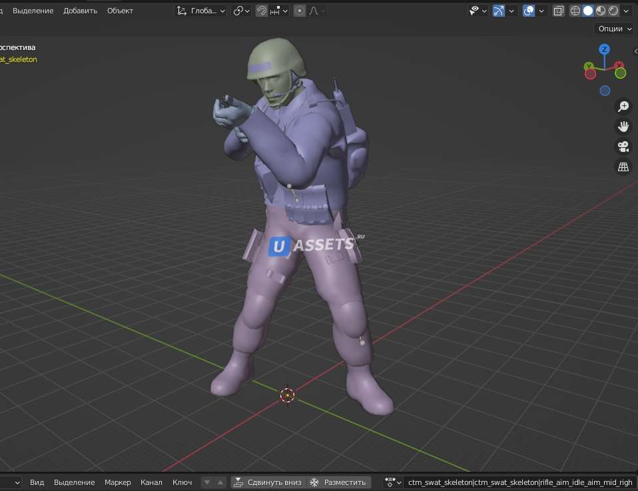Open the Добавить menu
This screenshot has width=638, height=491.
click(80, 11)
